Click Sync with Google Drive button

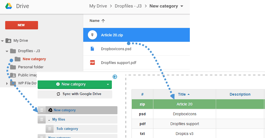tap(75, 94)
